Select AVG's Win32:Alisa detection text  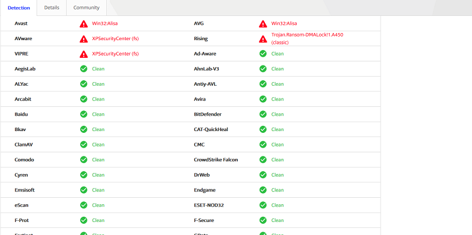[x=284, y=24]
